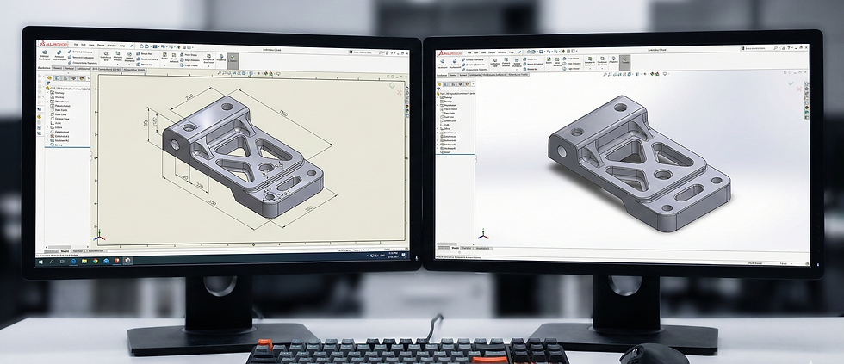The height and width of the screenshot is (364, 844).
Task: Click the 650 dimension in left monitor drawing
Action: [x=213, y=203]
